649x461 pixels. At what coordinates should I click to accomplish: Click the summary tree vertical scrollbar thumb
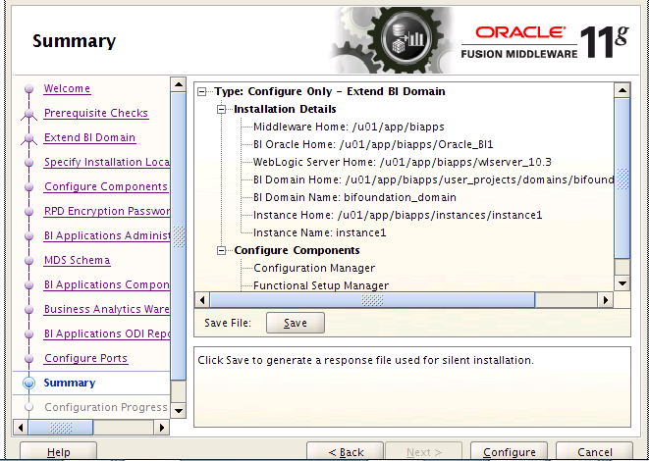tap(622, 179)
